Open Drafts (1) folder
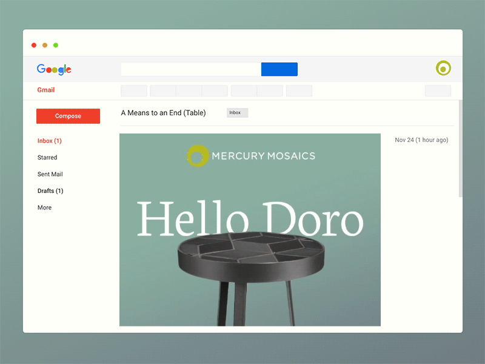 50,191
